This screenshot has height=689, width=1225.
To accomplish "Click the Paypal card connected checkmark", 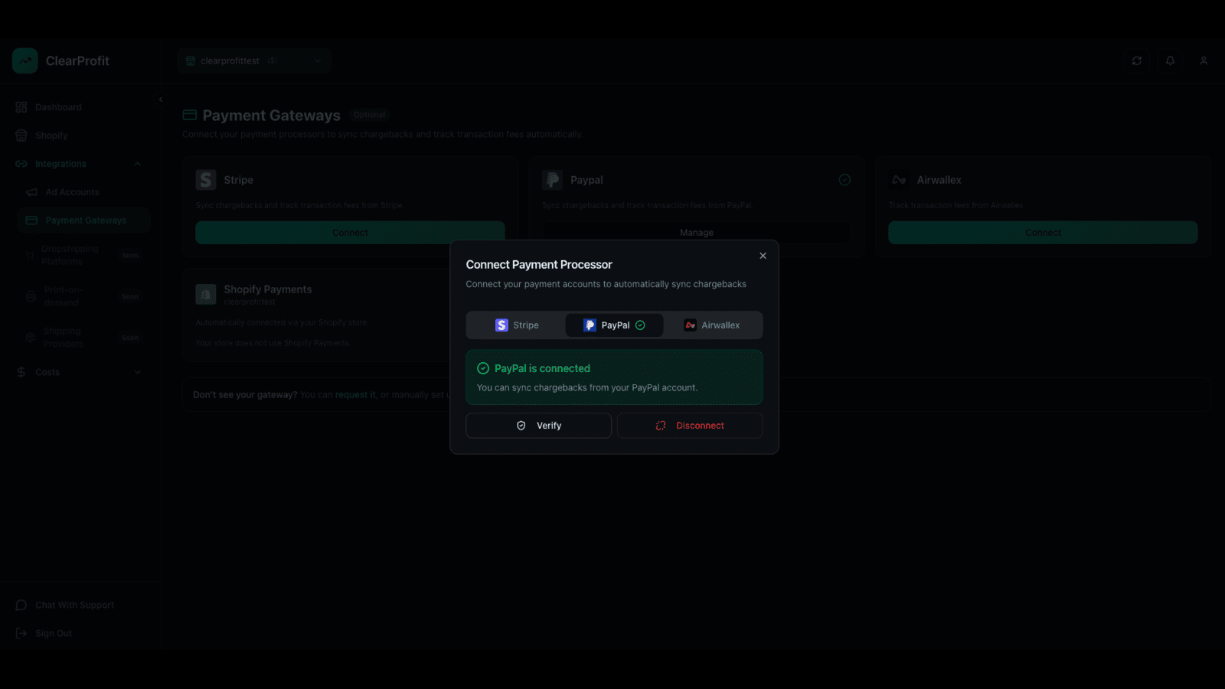I will point(844,180).
